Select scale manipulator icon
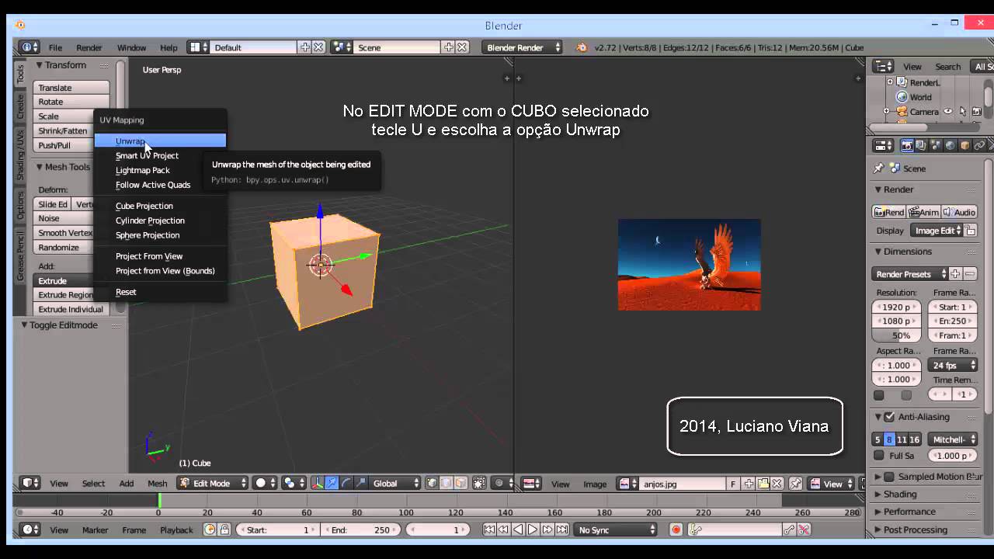This screenshot has height=559, width=994. click(x=361, y=483)
